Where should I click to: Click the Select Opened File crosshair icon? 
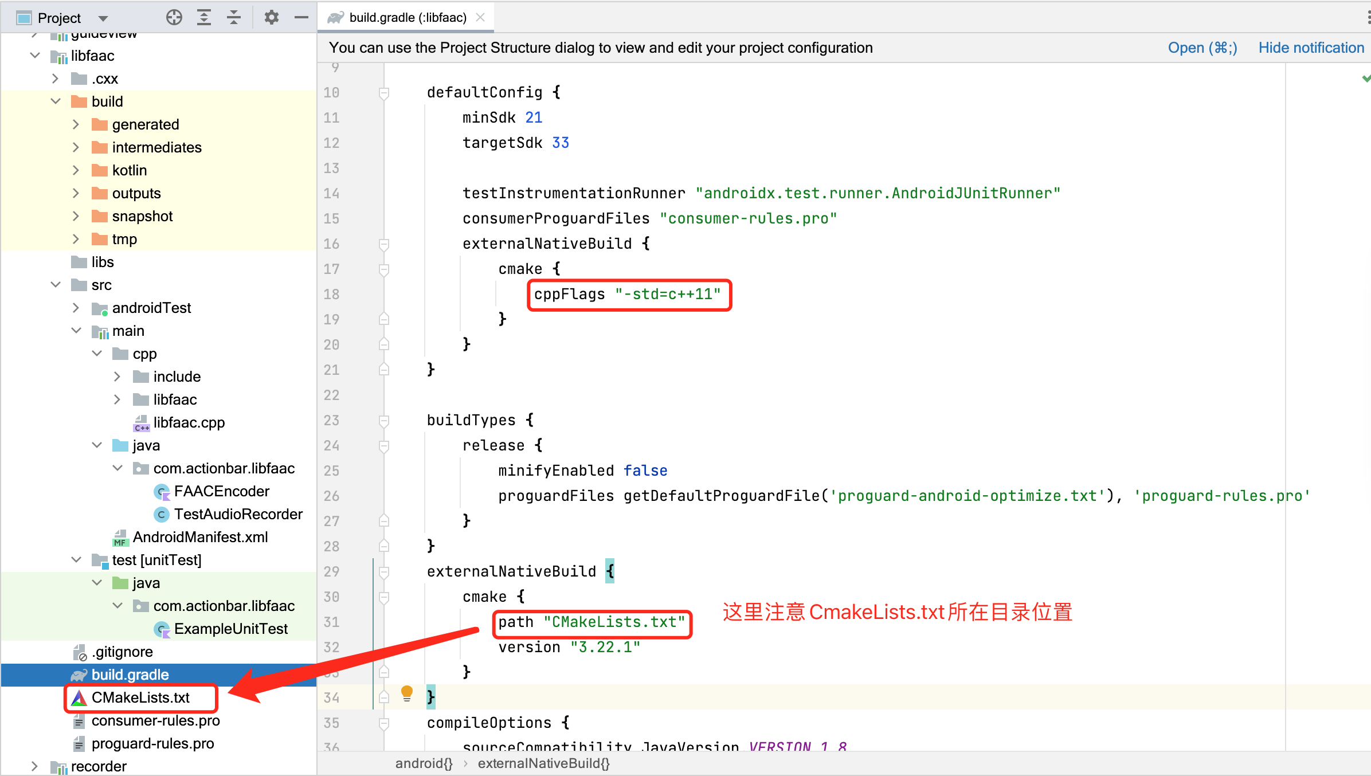click(x=174, y=17)
